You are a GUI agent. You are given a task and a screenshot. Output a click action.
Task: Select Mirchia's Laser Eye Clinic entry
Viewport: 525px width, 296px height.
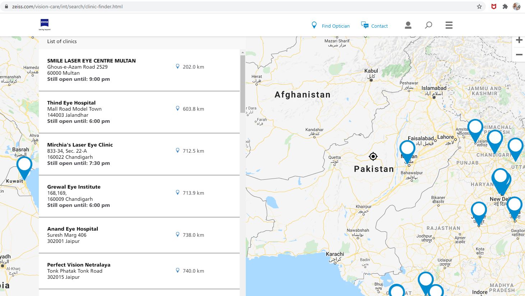click(139, 154)
